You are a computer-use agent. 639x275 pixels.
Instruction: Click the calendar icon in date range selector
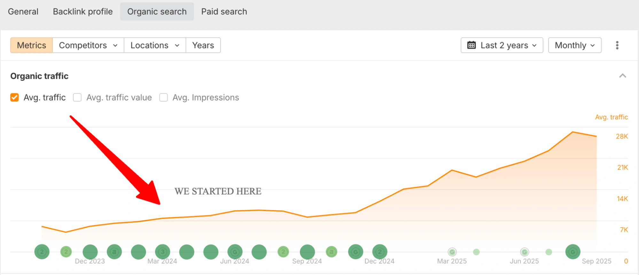(471, 45)
